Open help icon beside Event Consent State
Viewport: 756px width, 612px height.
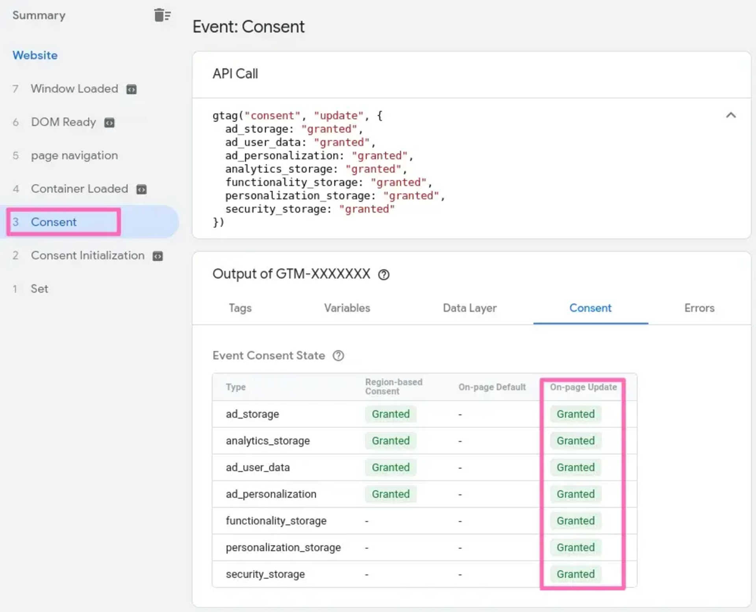coord(338,356)
